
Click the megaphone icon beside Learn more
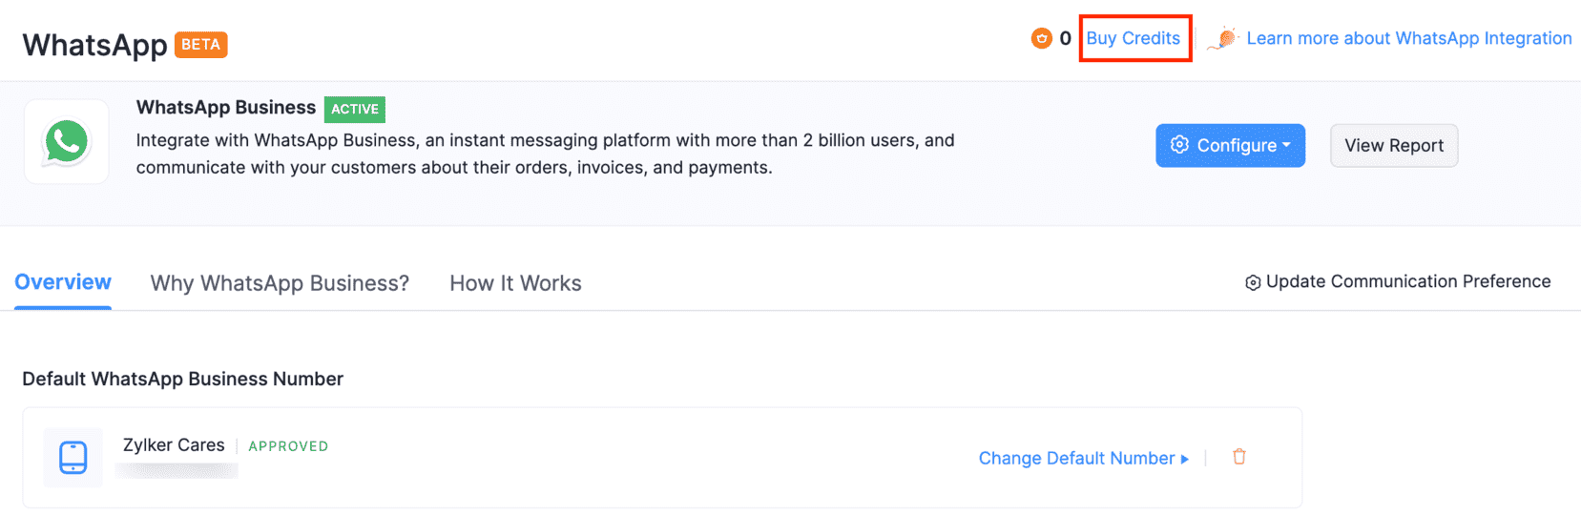click(x=1223, y=38)
